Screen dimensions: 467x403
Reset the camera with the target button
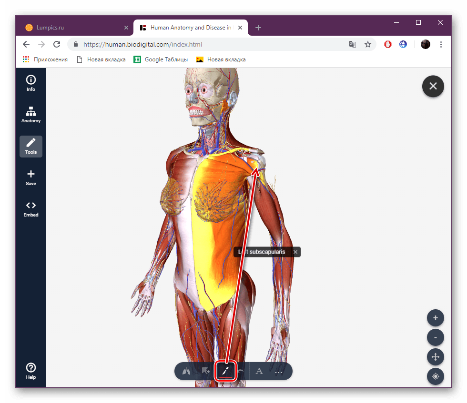tap(435, 376)
